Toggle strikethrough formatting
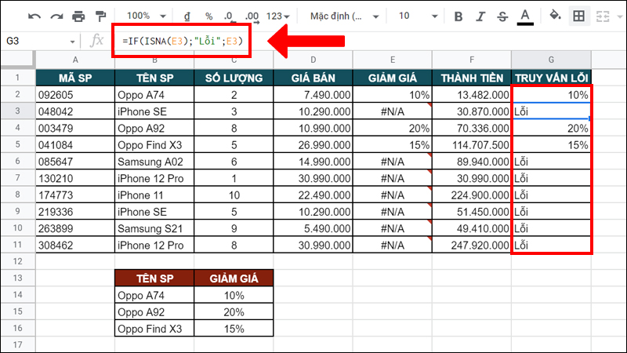 pos(502,16)
